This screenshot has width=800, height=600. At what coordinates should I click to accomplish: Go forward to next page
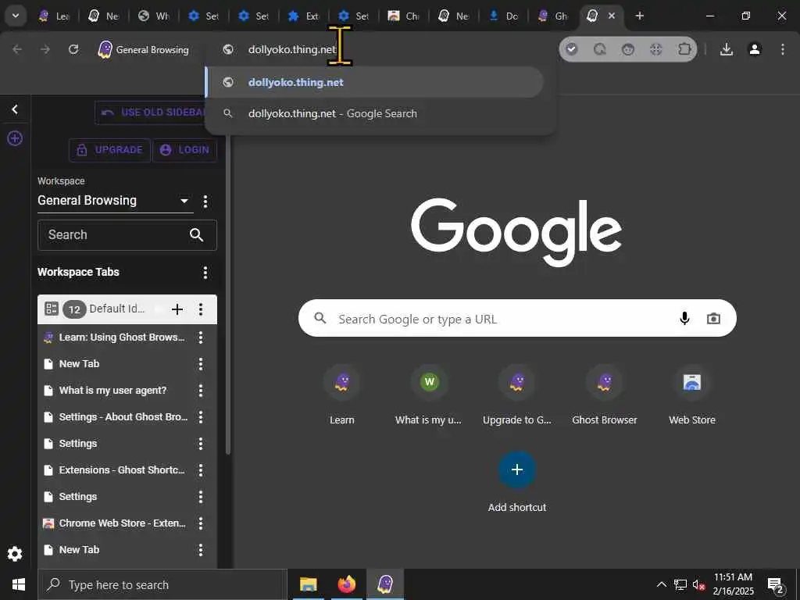click(45, 49)
